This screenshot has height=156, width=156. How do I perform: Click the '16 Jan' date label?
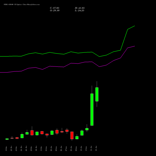click(x=96, y=149)
